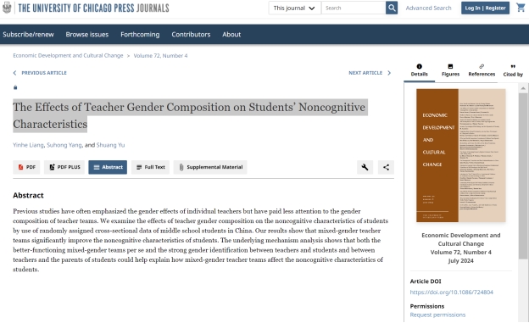Click the University of Chicago Press logo

(7, 8)
